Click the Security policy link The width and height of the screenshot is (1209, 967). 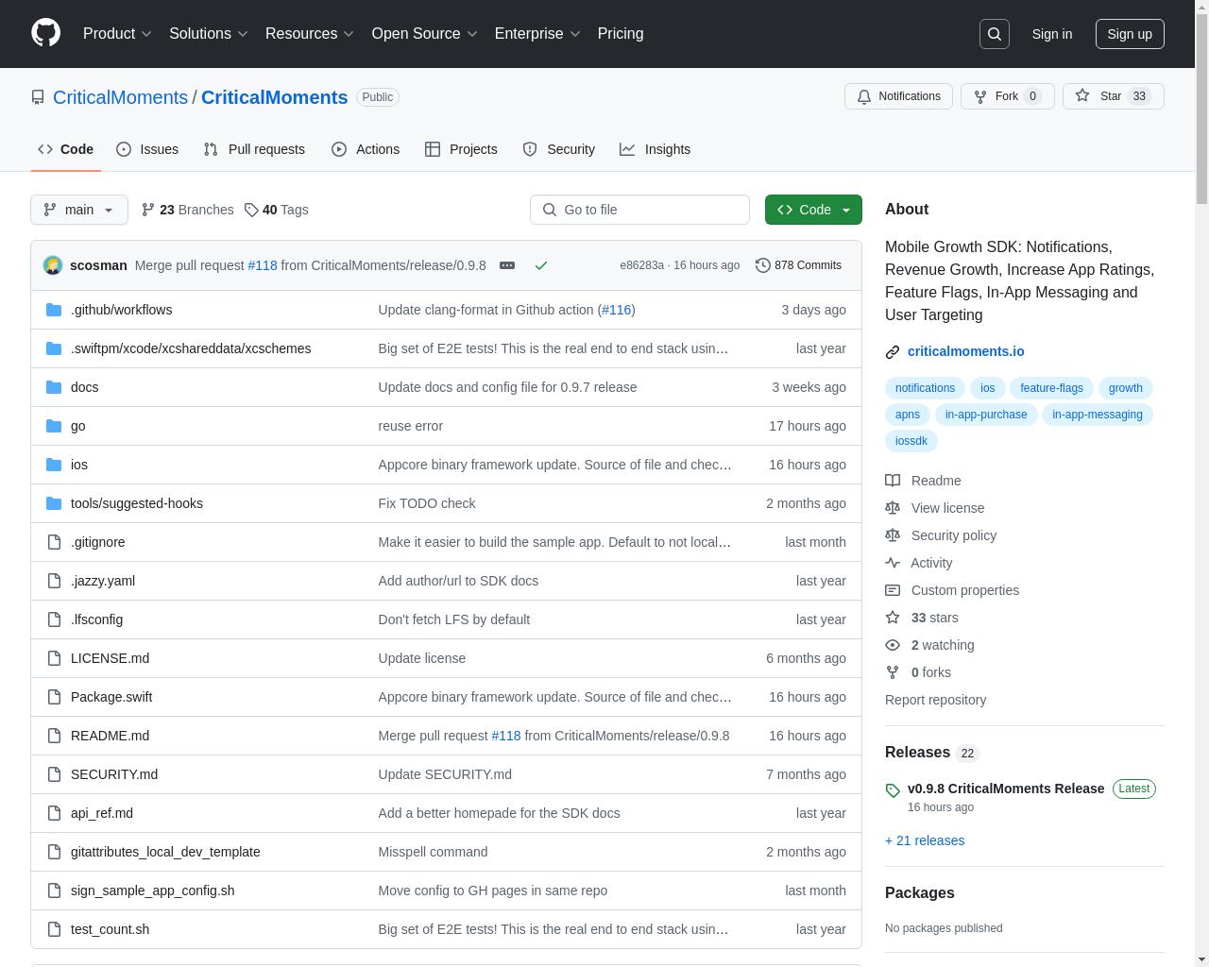coord(954,535)
